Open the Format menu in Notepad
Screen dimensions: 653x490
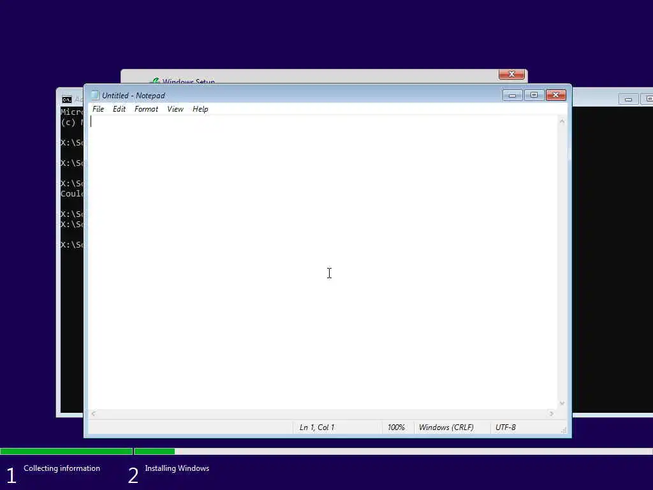(146, 109)
